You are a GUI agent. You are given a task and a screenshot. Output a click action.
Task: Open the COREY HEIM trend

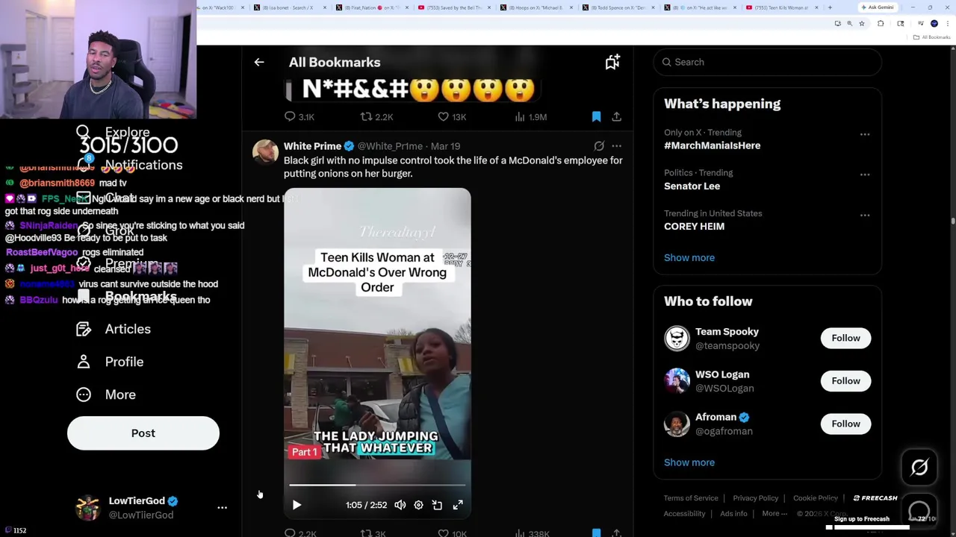coord(694,226)
